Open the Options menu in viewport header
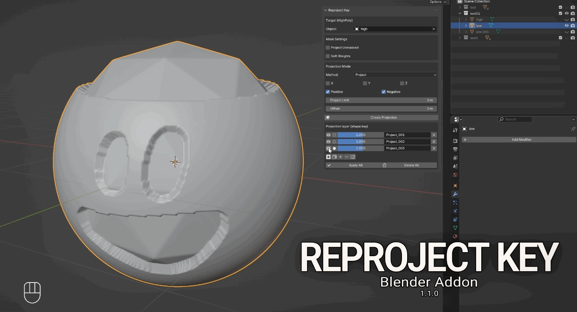577x312 pixels. pyautogui.click(x=437, y=2)
